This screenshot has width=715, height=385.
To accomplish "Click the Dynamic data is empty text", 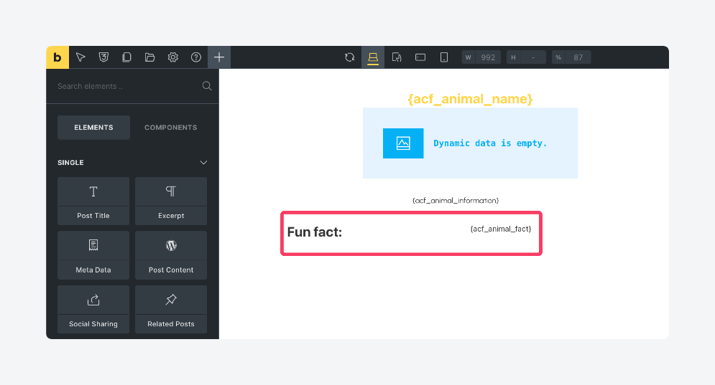I will coord(490,143).
